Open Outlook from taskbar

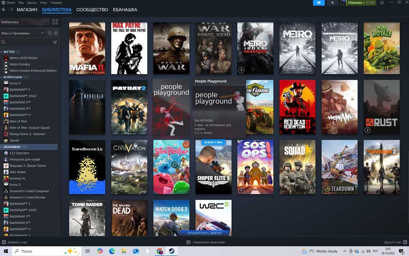136,251
